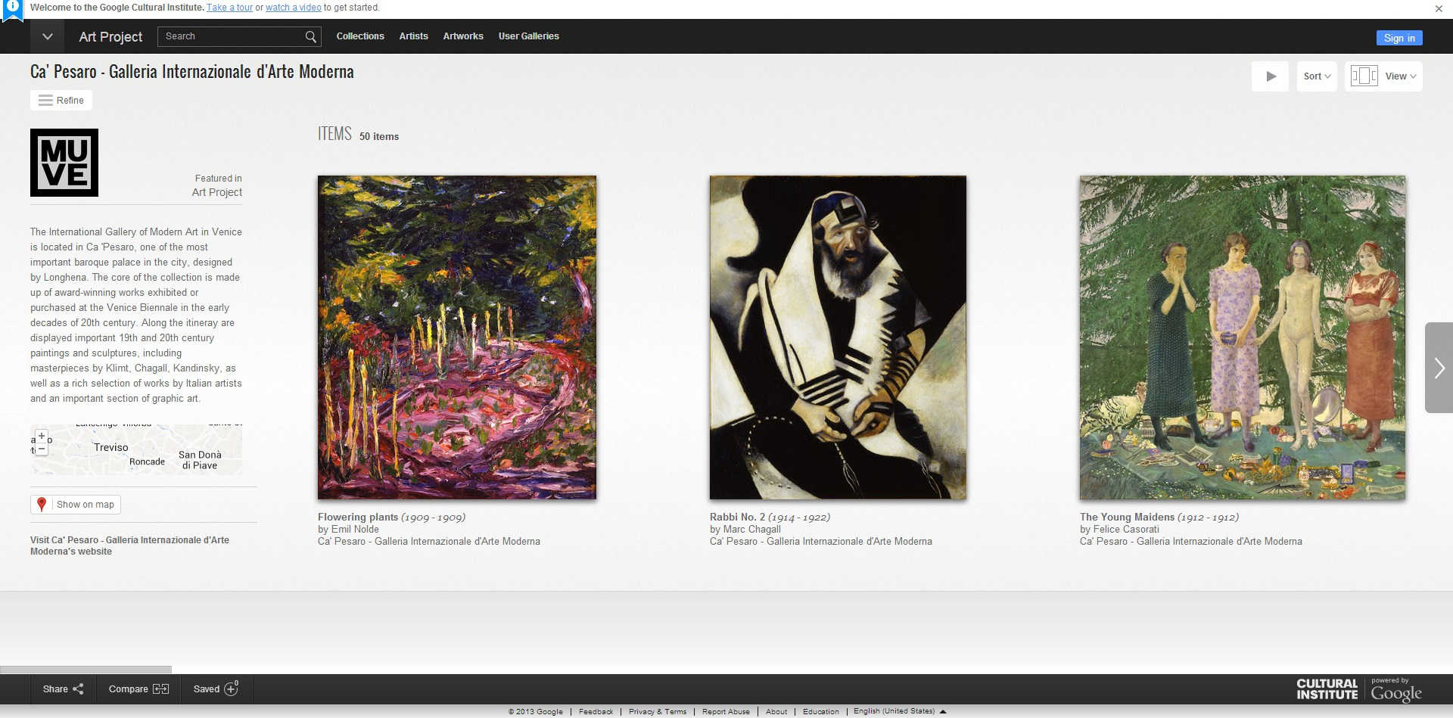Open artist Felice Casorati link
1453x718 pixels.
click(1126, 530)
